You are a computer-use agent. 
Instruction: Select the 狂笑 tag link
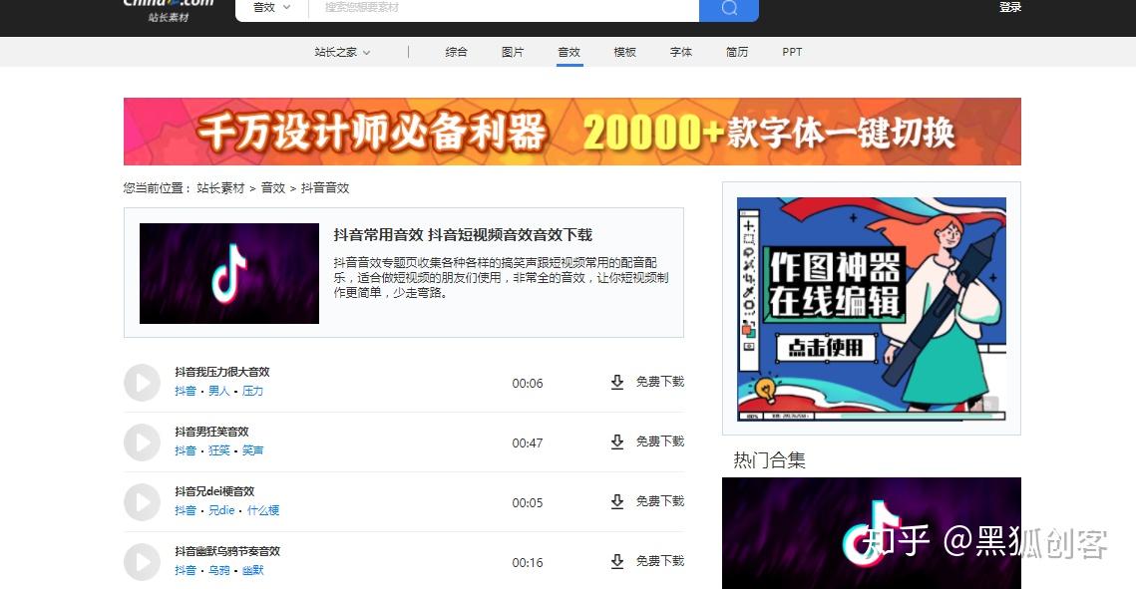pyautogui.click(x=218, y=450)
